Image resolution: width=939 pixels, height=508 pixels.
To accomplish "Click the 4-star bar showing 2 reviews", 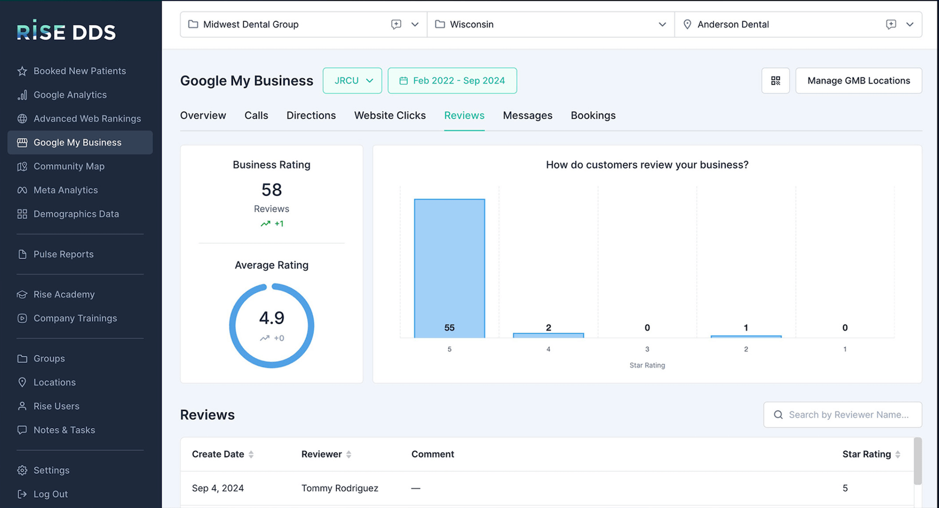I will (x=549, y=336).
